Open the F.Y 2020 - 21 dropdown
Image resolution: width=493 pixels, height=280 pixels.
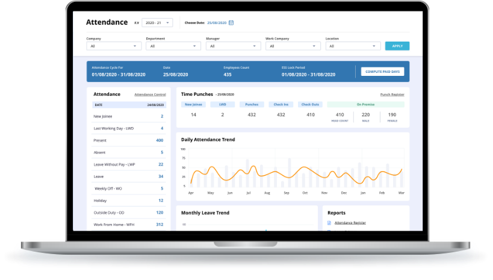157,23
